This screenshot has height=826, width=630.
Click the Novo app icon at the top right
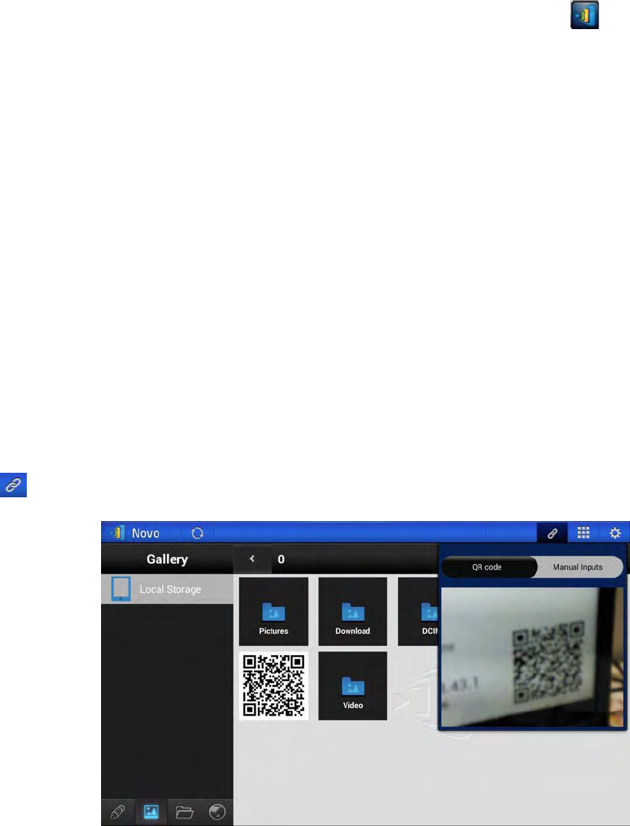(585, 15)
